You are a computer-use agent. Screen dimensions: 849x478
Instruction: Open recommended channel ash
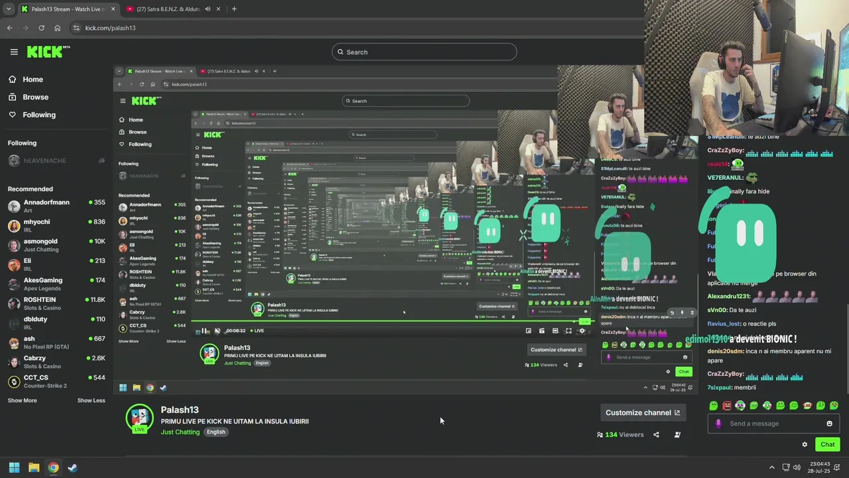click(x=56, y=342)
